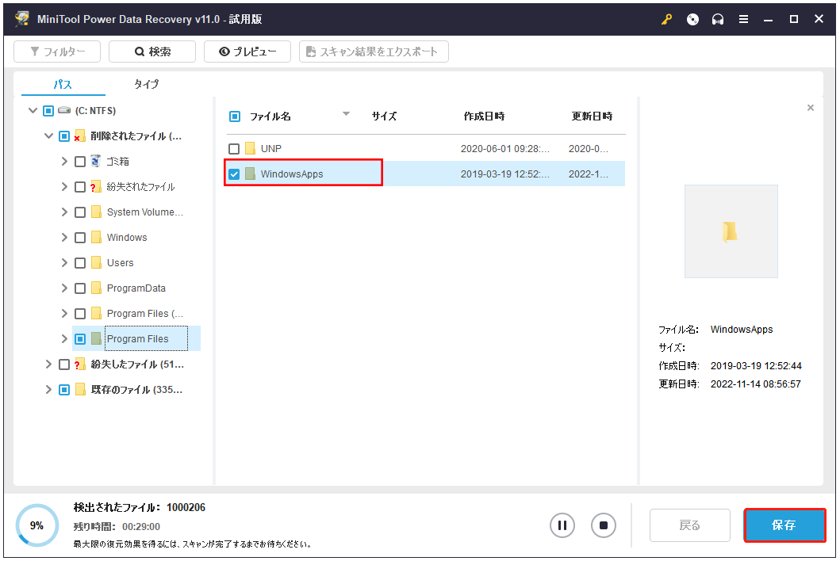Click the Program Files green folder icon
The width and height of the screenshot is (840, 561).
pos(97,338)
